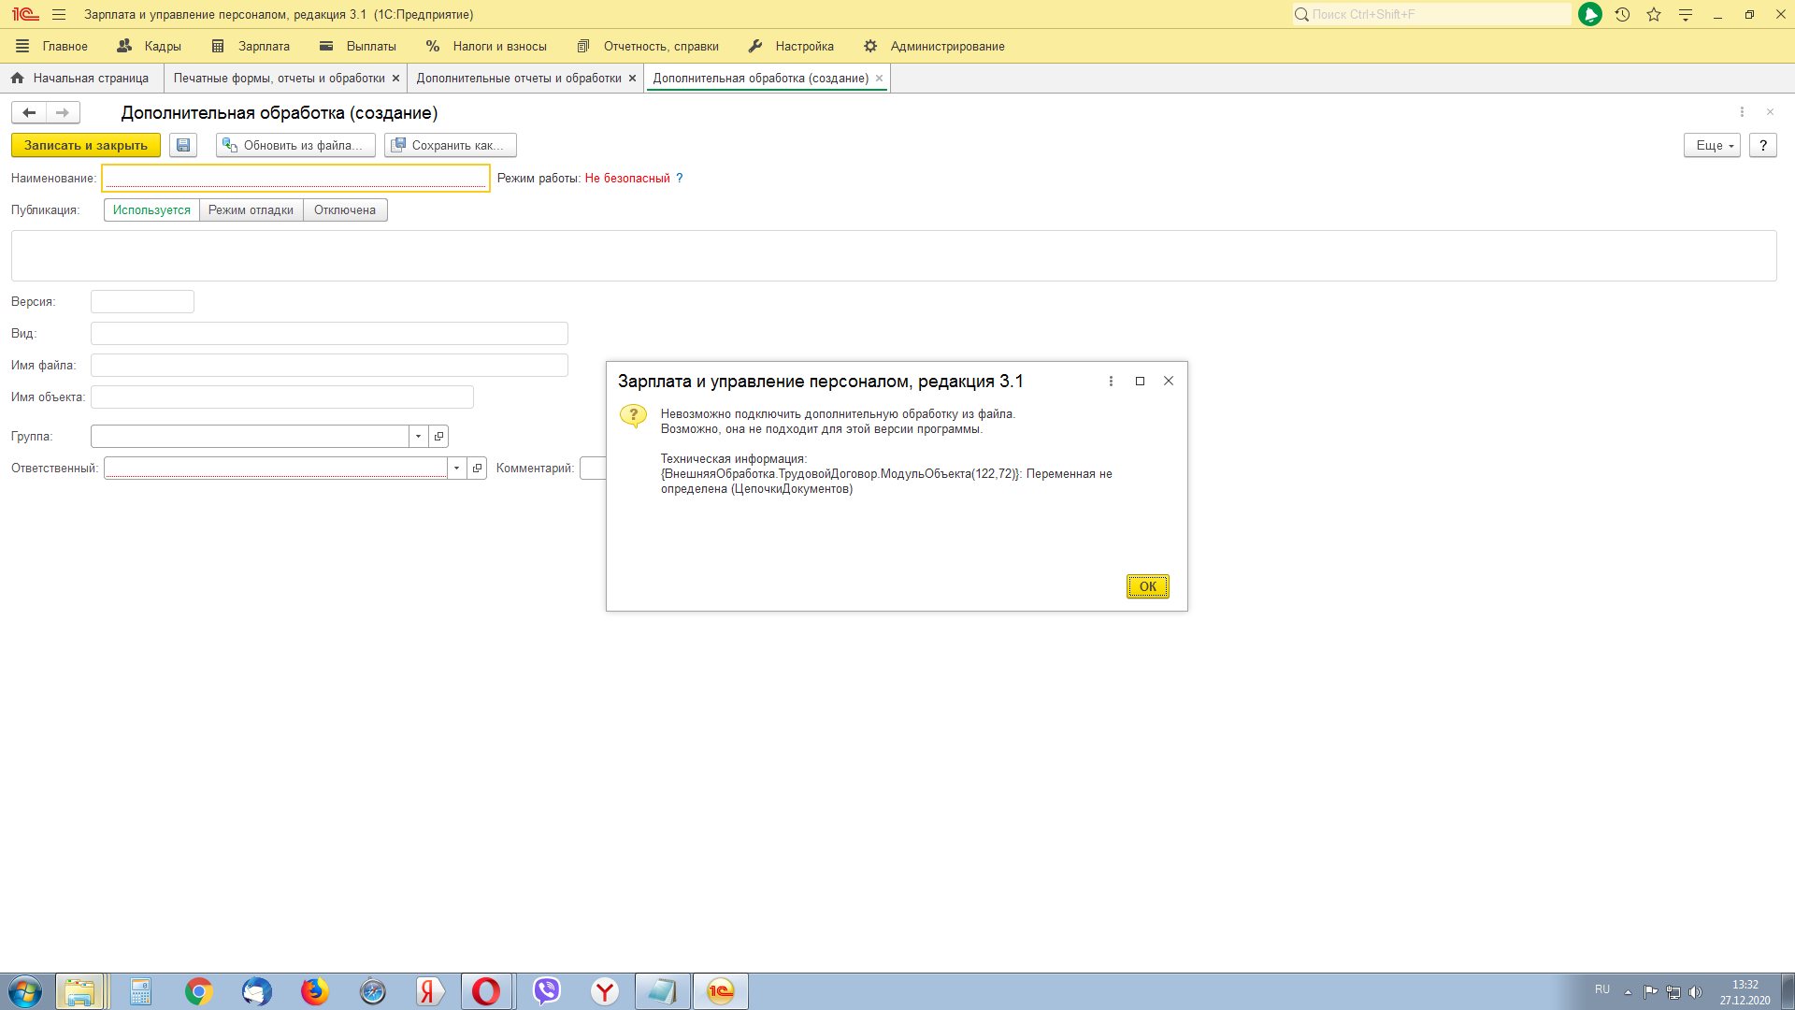
Task: Open Opera browser from taskbar
Action: click(x=486, y=991)
